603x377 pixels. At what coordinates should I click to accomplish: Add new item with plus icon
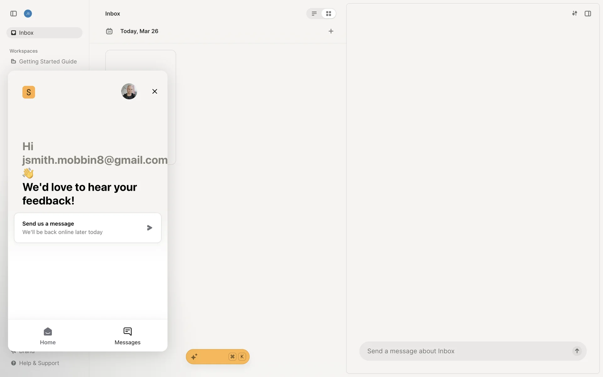[331, 31]
